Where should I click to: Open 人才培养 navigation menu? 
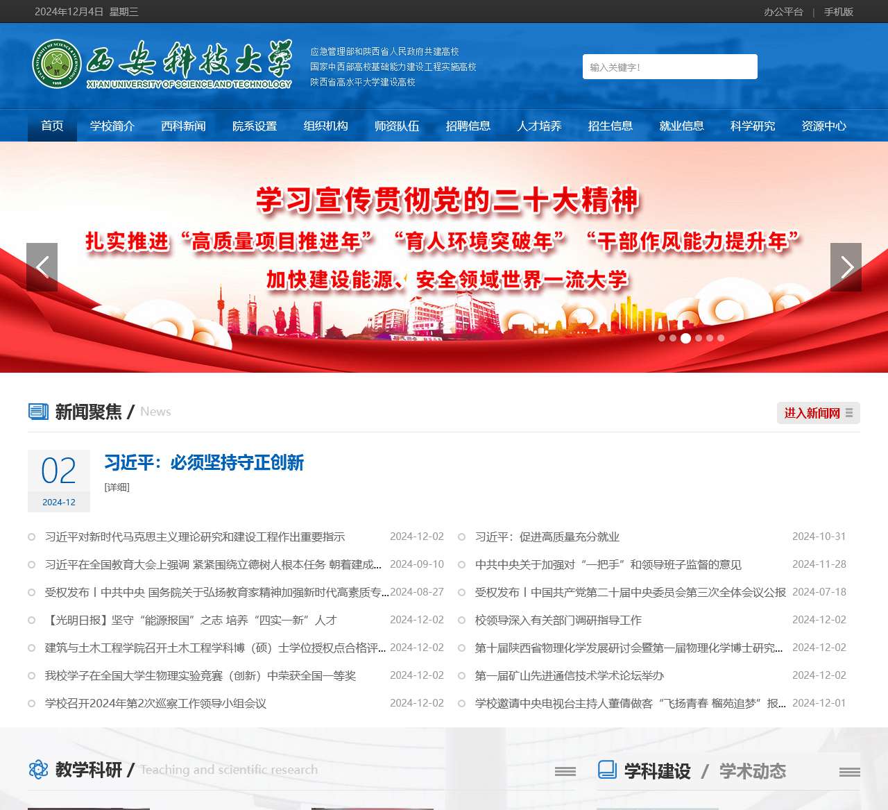(539, 126)
